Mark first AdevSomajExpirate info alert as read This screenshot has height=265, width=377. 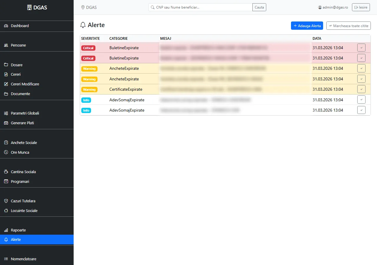click(x=361, y=100)
